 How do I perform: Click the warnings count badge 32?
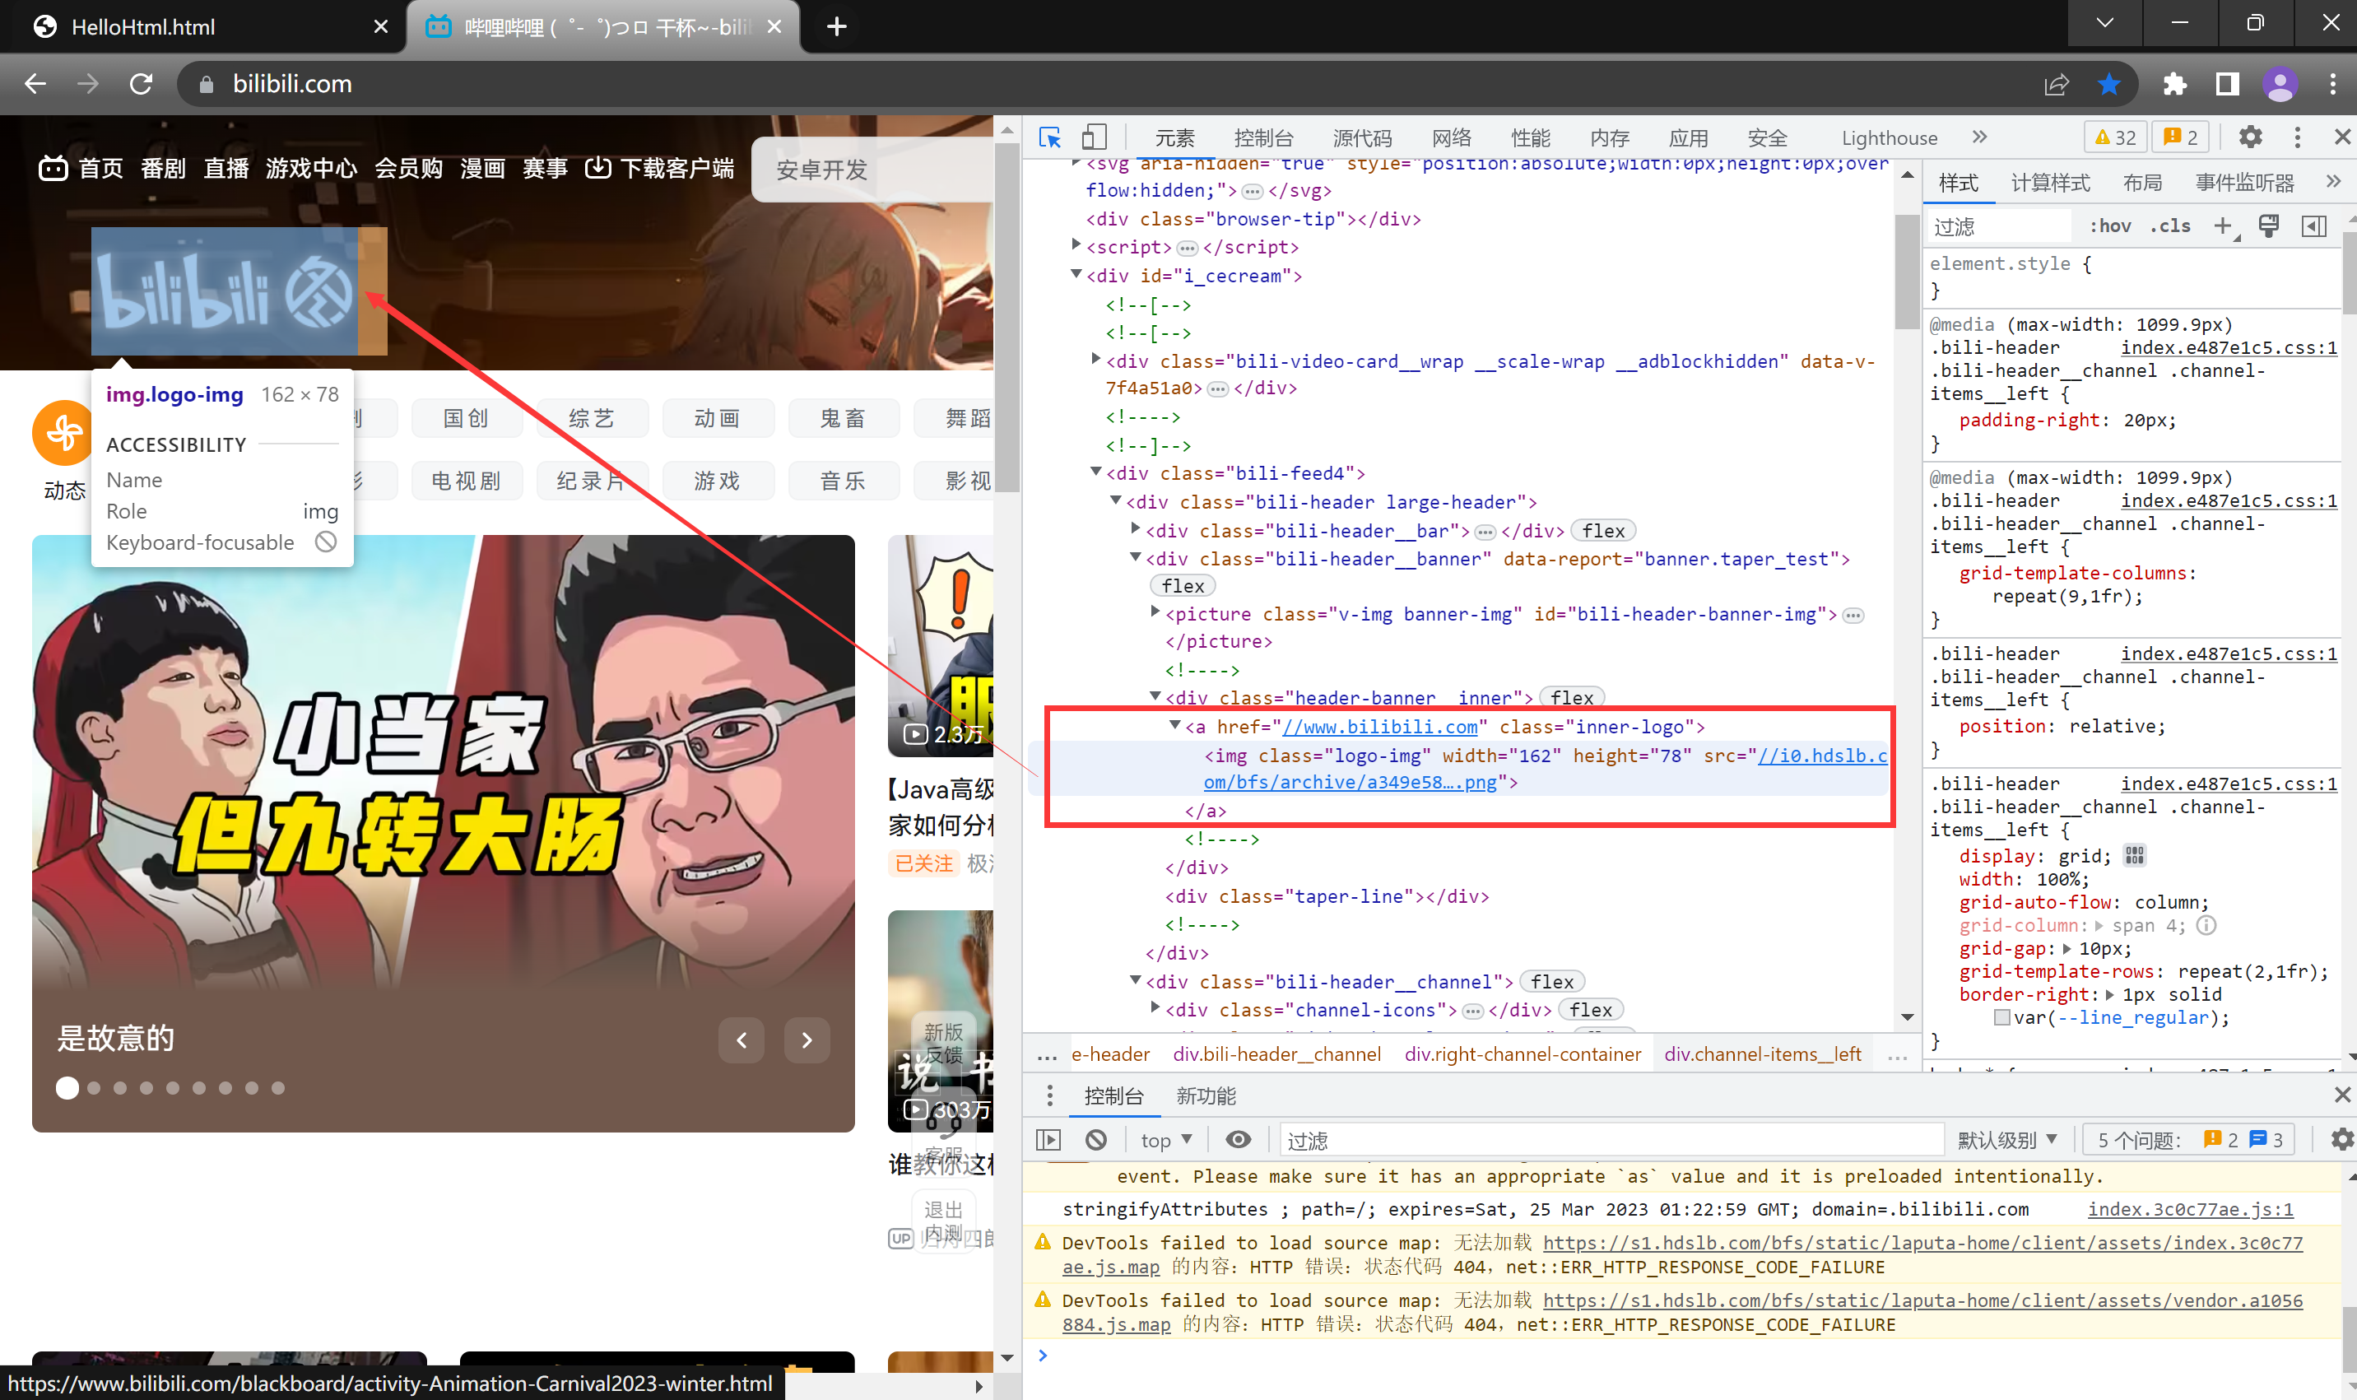2116,137
